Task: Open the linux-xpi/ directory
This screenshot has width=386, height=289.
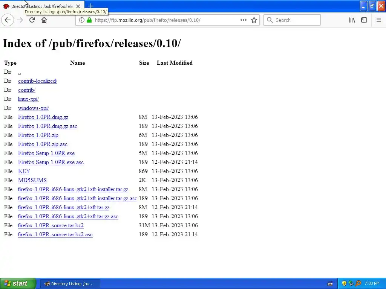Action: (28, 99)
